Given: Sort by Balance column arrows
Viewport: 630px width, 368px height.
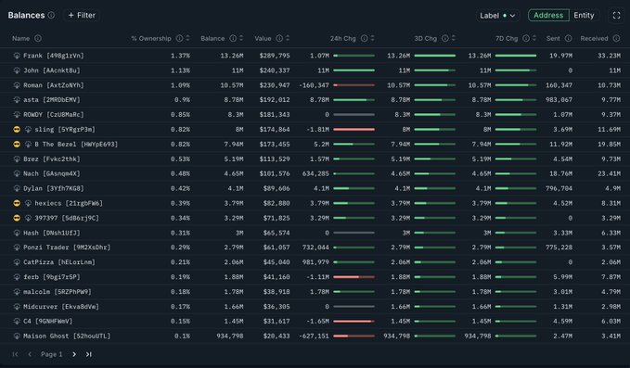Looking at the screenshot, I should pyautogui.click(x=241, y=39).
